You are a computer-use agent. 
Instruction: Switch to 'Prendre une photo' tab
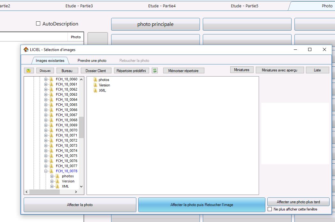[92, 61]
